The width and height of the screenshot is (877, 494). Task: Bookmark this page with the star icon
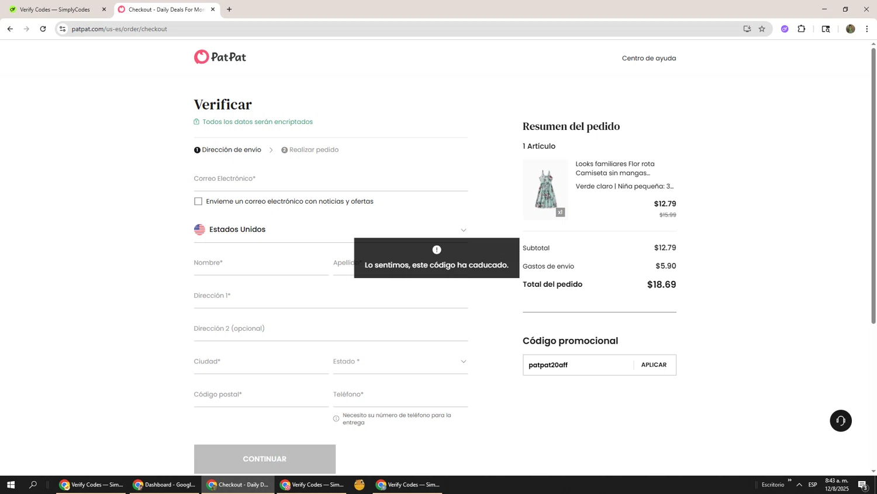[x=762, y=29]
